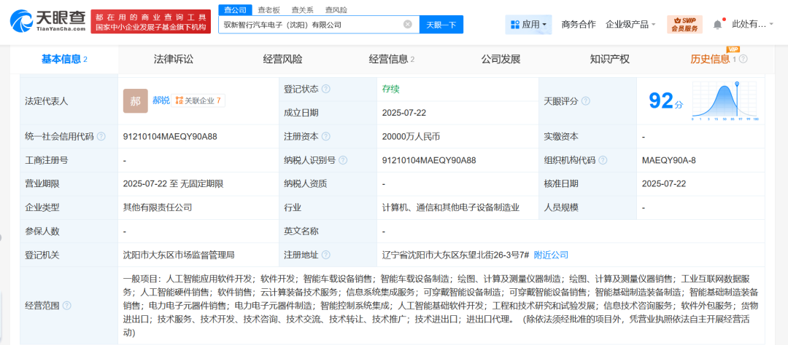Open 商务合作 link
Screen dimensions: 788x345
[579, 24]
